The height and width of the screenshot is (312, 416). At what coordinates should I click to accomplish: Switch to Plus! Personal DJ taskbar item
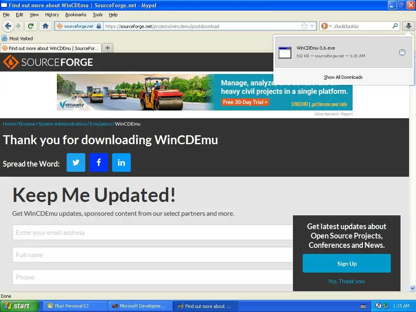pyautogui.click(x=75, y=306)
